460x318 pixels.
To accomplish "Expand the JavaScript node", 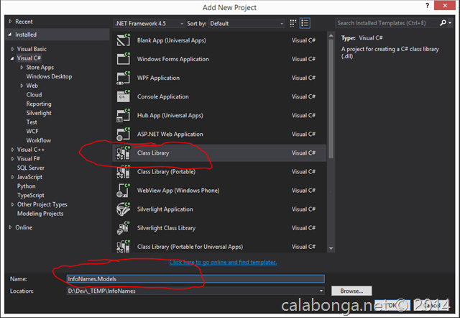I will [13, 177].
